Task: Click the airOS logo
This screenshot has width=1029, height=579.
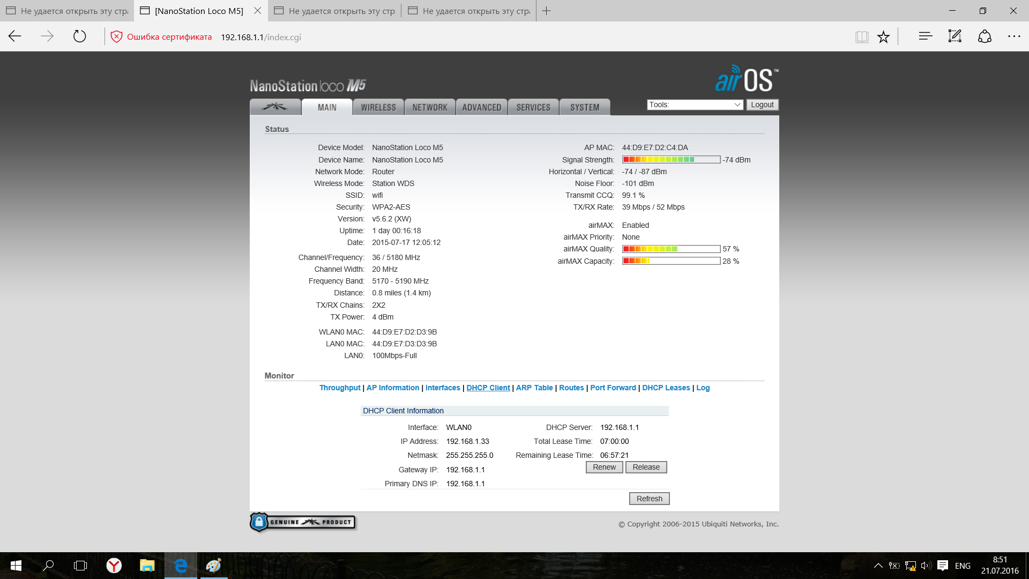Action: pyautogui.click(x=747, y=79)
